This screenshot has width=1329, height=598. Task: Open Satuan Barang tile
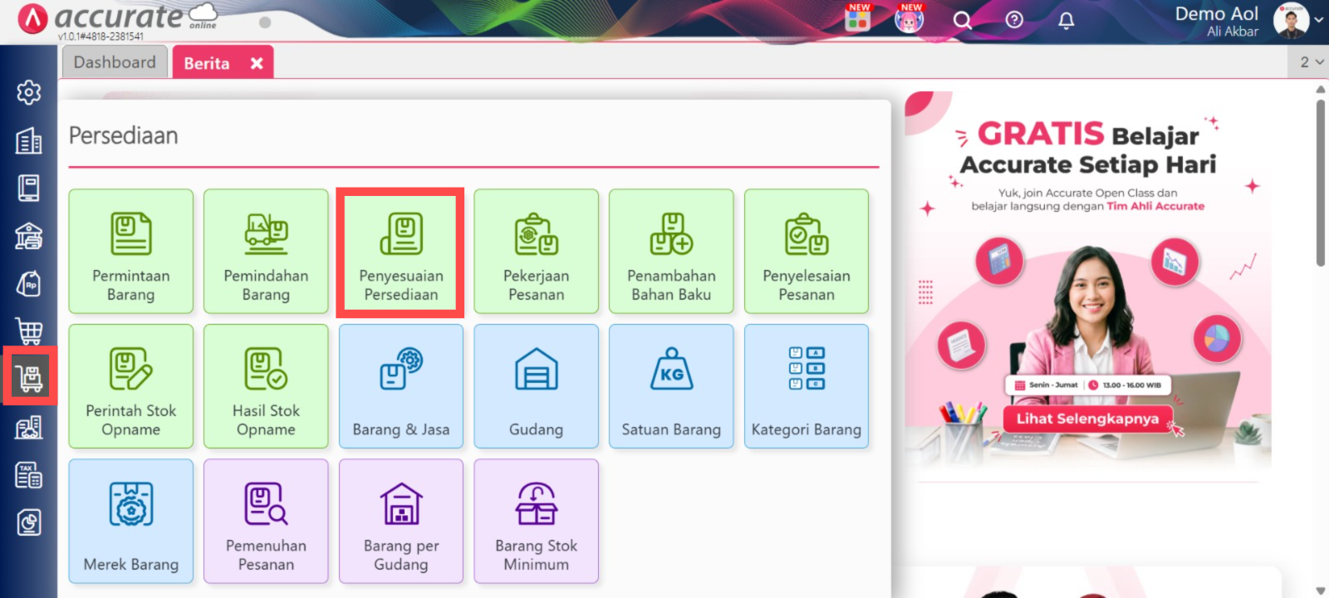(671, 386)
